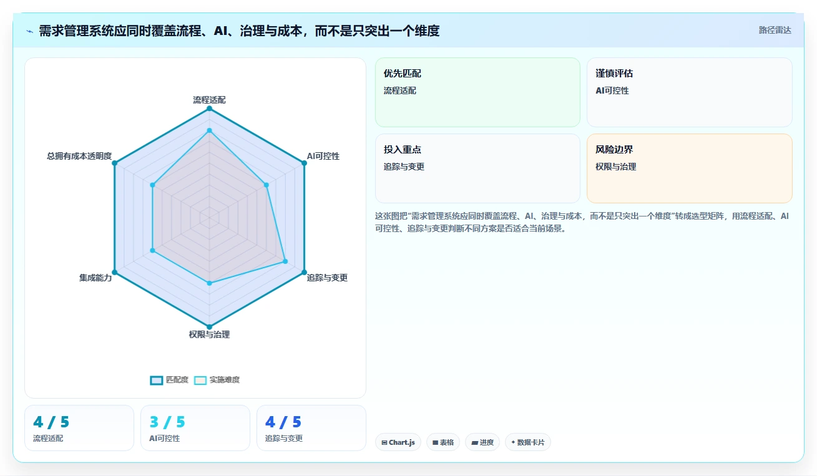The width and height of the screenshot is (817, 476).
Task: Open the 风险边界 card heading
Action: click(x=614, y=150)
